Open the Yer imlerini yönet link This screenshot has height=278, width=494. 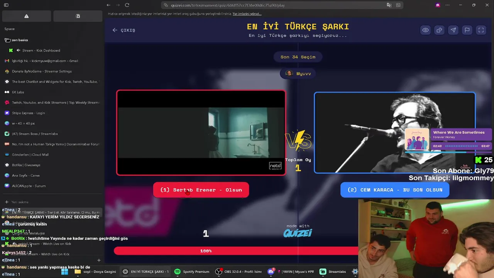pos(247,14)
